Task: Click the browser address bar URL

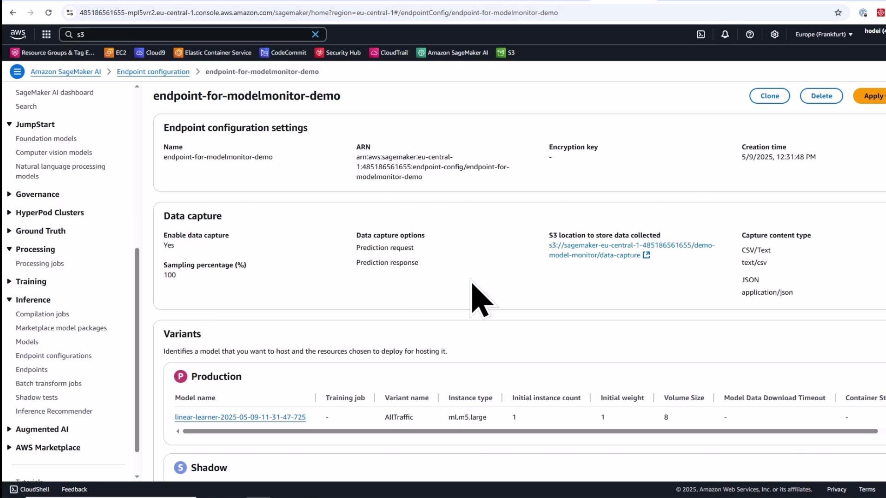Action: pos(318,12)
